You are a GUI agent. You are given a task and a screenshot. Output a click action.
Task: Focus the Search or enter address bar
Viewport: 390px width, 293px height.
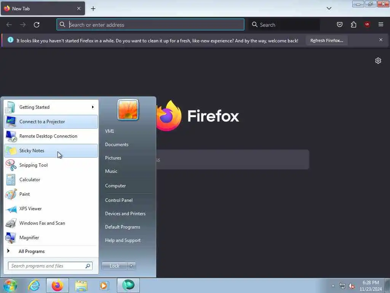(x=150, y=25)
